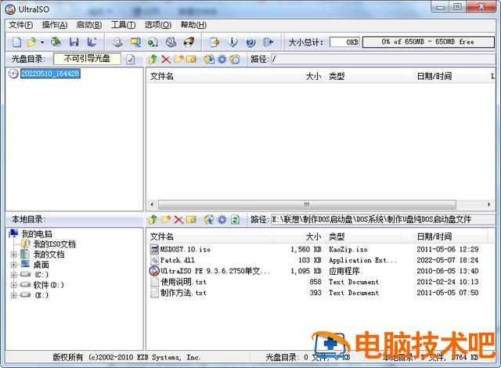
Task: Click the Burn CD/DVD image flame icon
Action: pos(189,41)
